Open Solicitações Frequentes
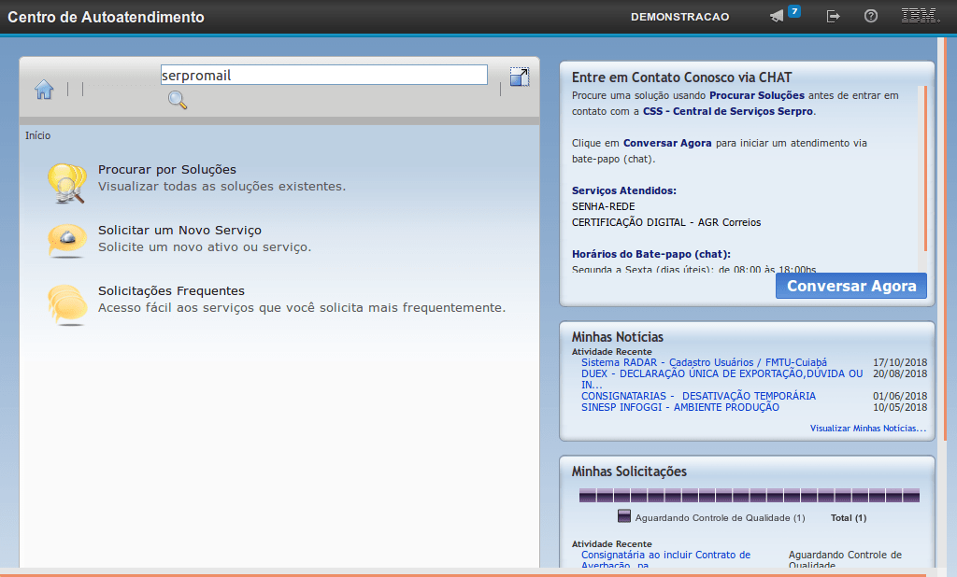 point(172,291)
